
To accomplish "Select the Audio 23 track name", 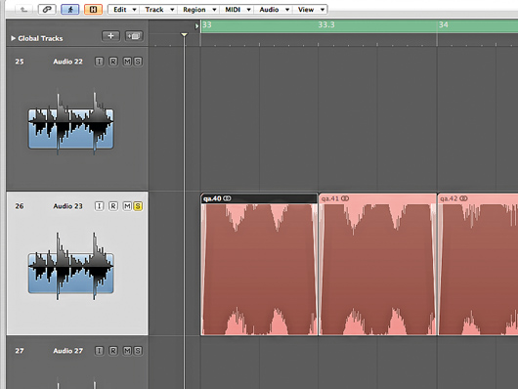I will (x=67, y=206).
